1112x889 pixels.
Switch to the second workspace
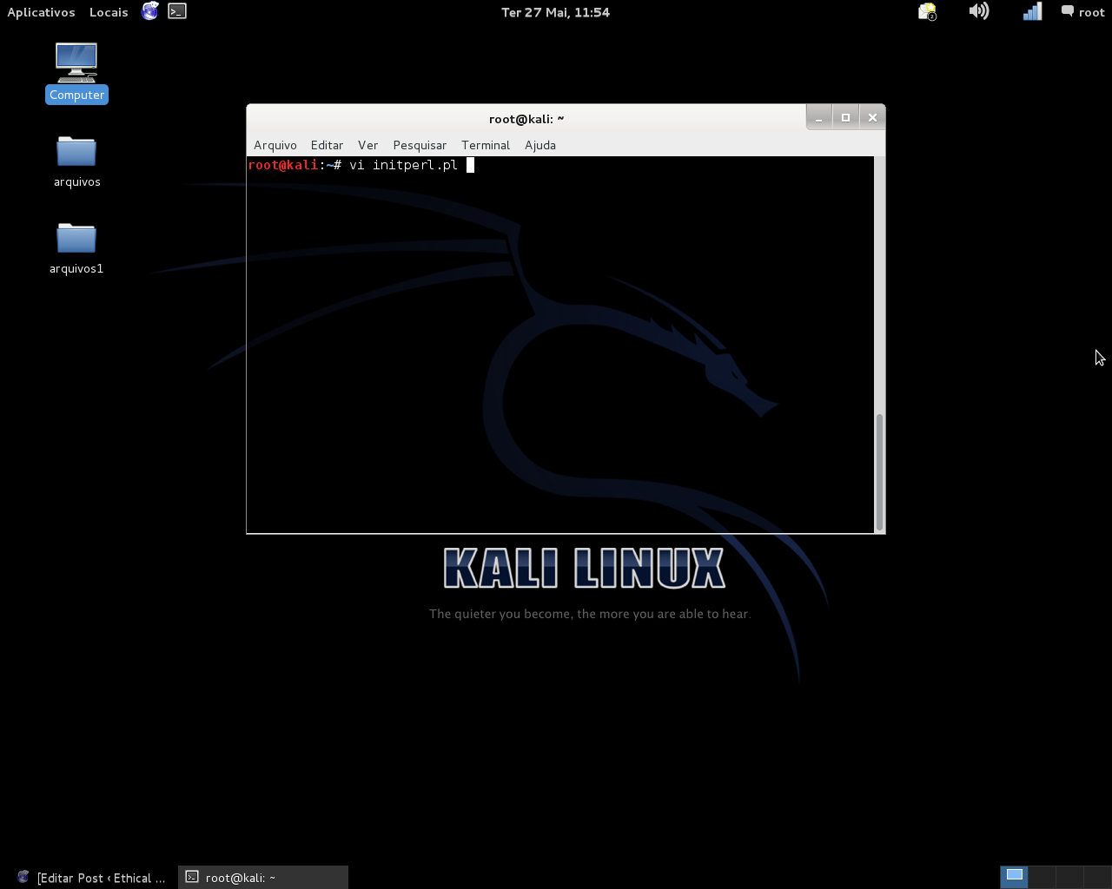tap(1042, 877)
